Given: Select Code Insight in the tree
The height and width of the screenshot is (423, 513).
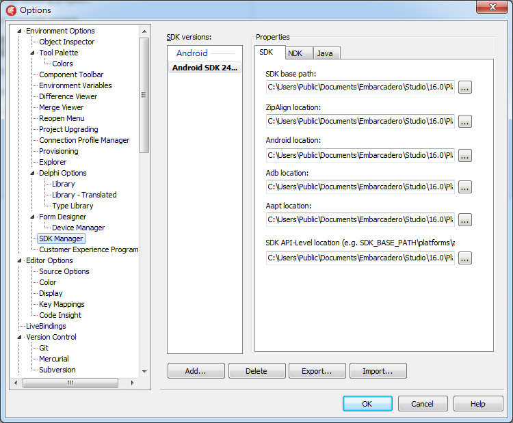Looking at the screenshot, I should pyautogui.click(x=60, y=316).
